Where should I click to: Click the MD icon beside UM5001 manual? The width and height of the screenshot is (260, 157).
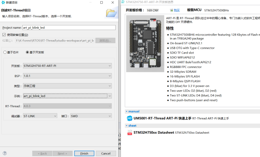[x=129, y=118]
